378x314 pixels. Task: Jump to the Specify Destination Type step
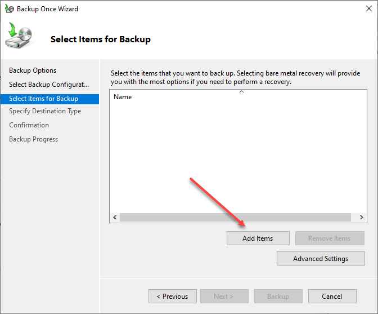[45, 111]
